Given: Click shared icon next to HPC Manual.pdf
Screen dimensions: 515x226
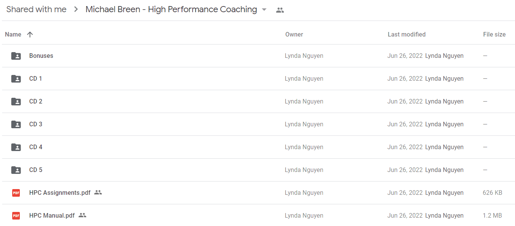Looking at the screenshot, I should (x=82, y=215).
